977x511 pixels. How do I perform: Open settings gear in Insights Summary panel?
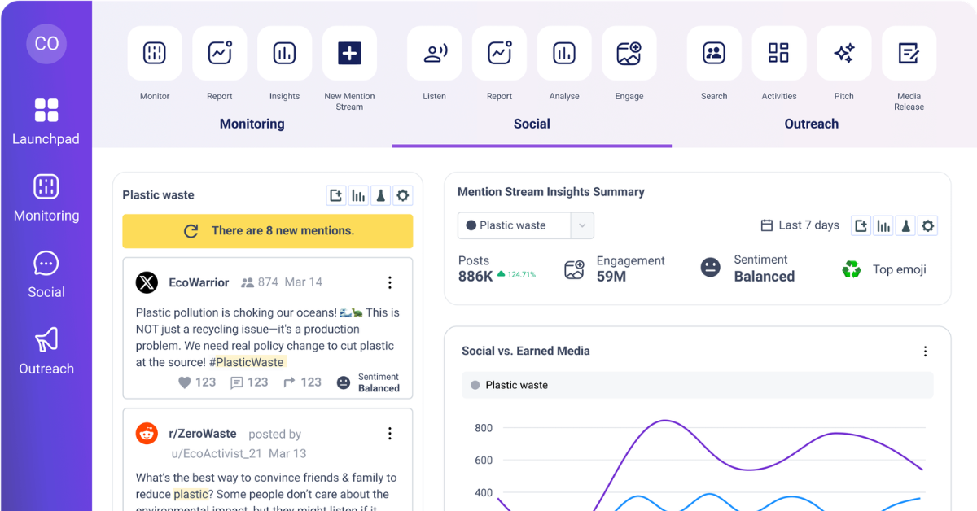pyautogui.click(x=927, y=225)
